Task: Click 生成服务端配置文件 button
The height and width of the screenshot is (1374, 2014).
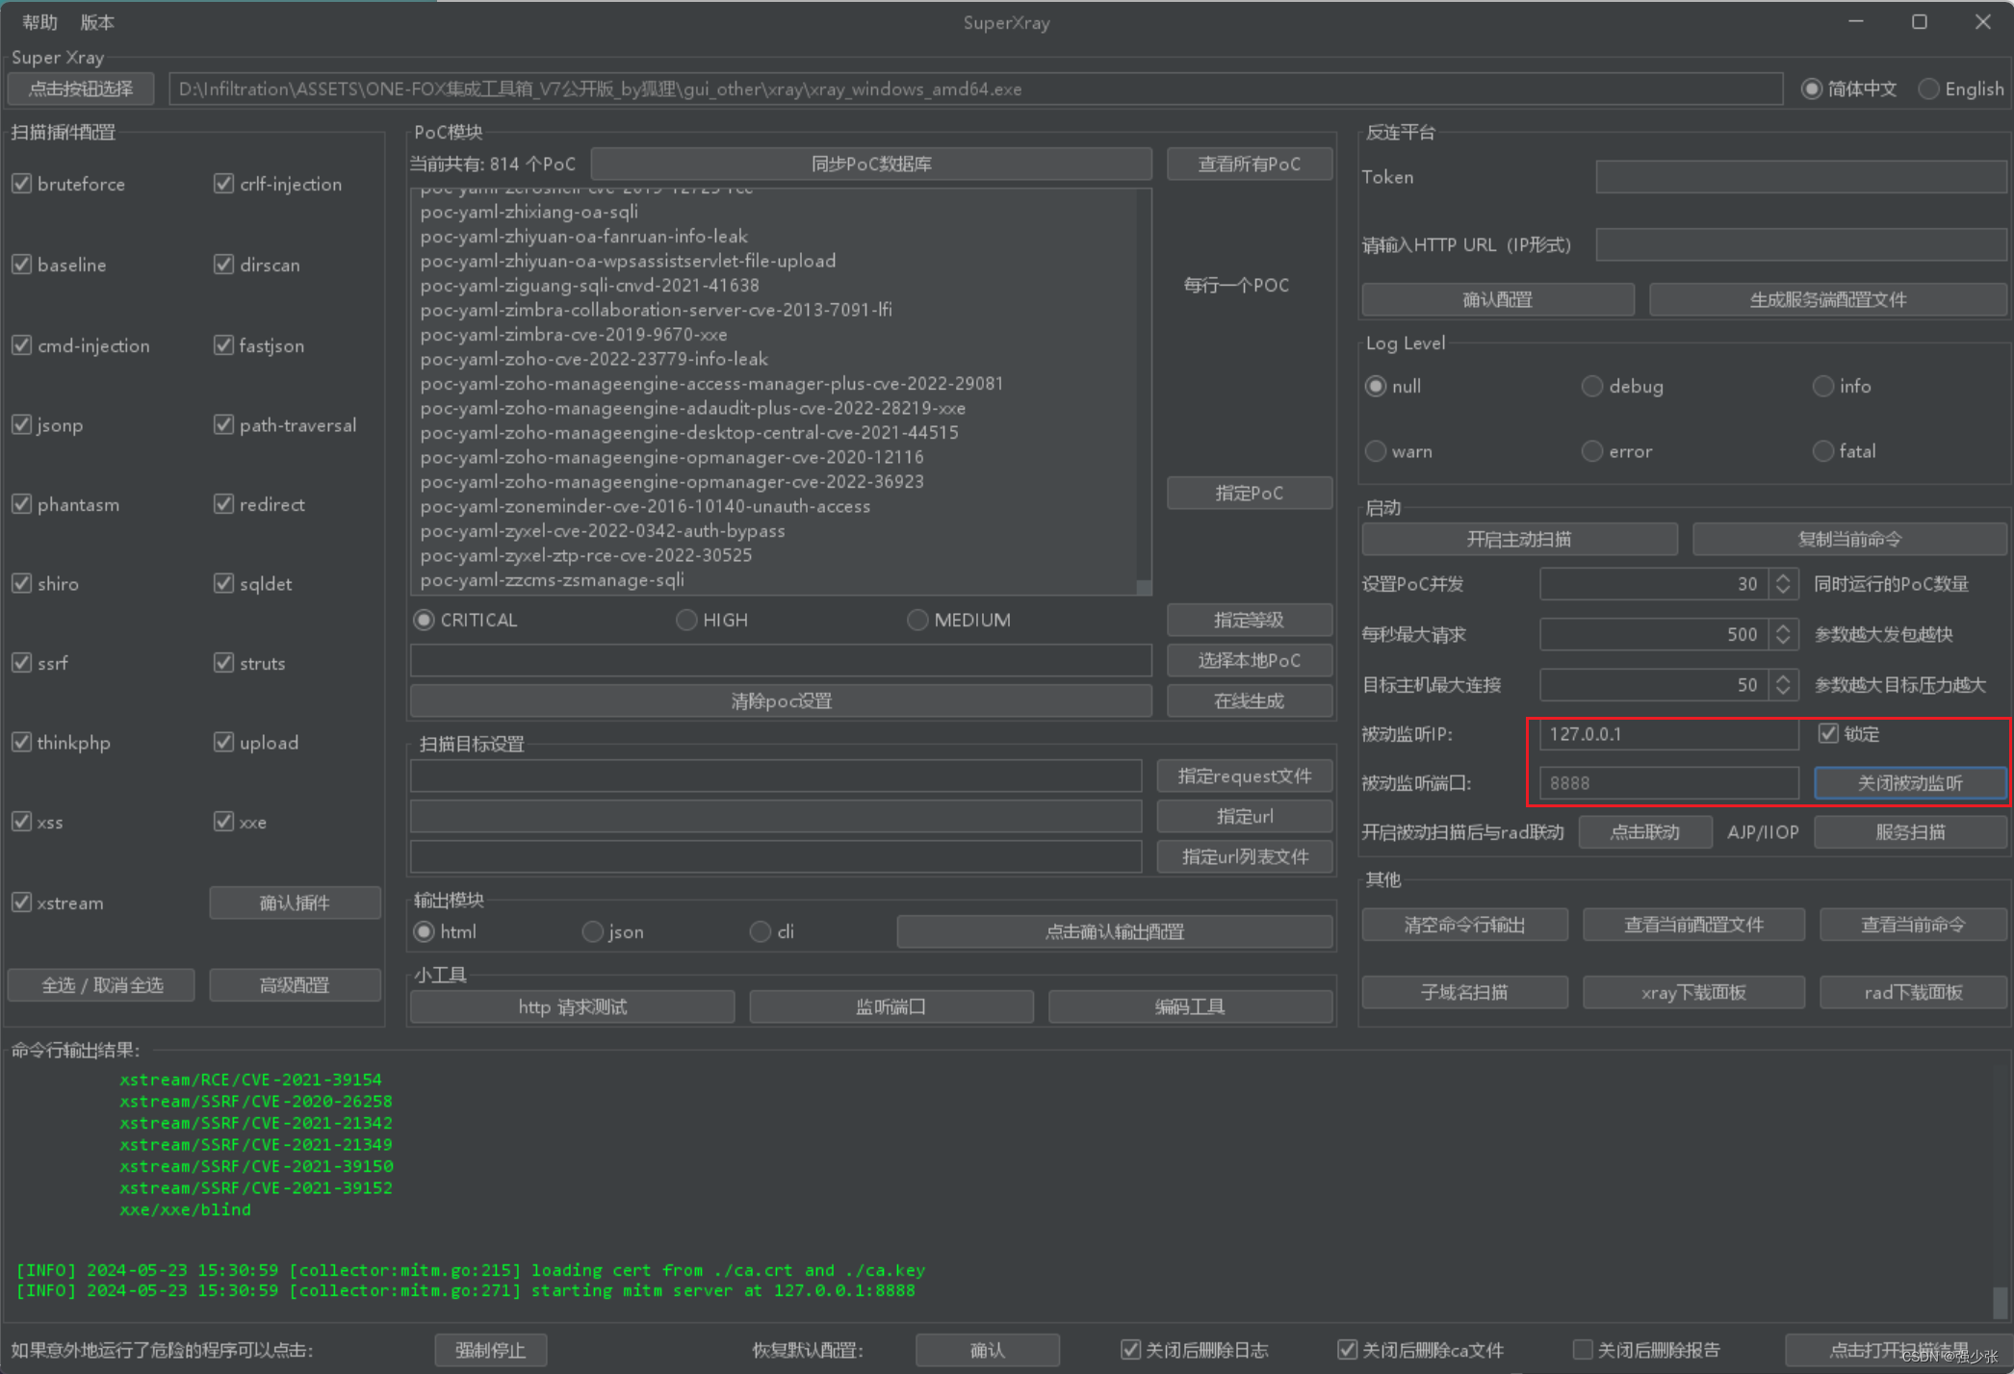Action: click(1828, 299)
